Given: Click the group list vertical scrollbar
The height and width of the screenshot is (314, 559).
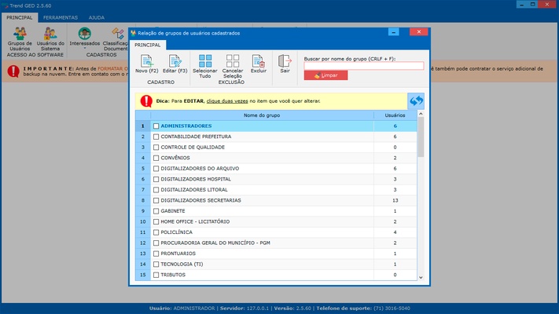Looking at the screenshot, I should [x=421, y=196].
